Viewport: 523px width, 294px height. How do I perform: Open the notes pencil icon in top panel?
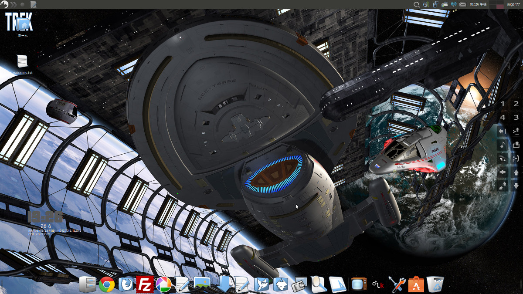[x=34, y=4]
